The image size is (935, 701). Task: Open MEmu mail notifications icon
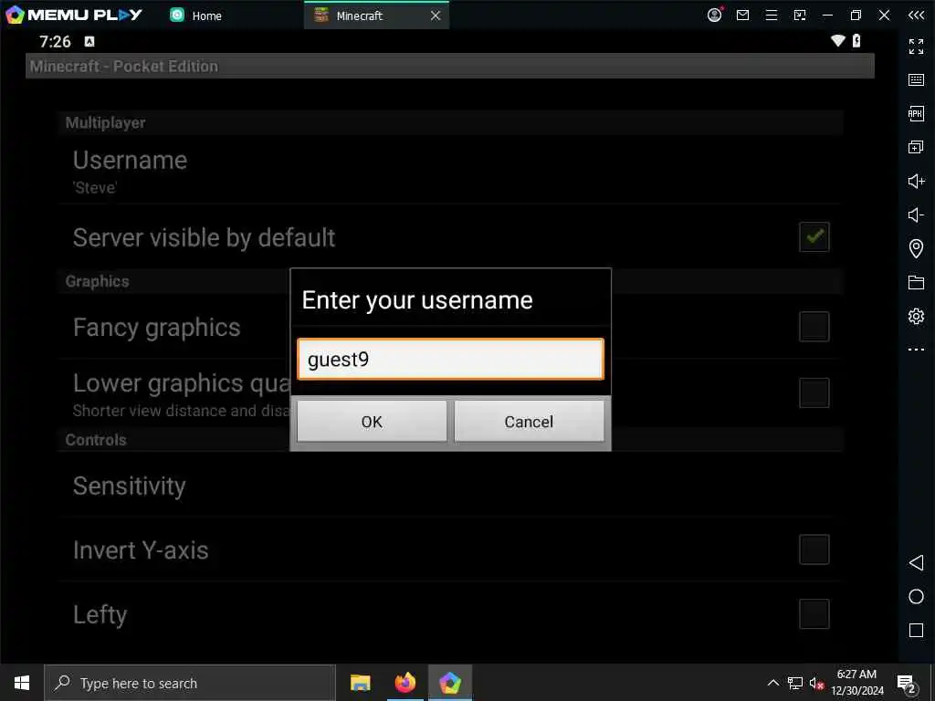742,15
